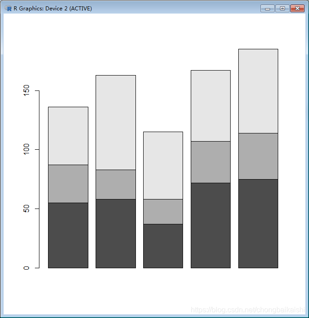The height and width of the screenshot is (318, 309).
Task: Click the medium gray segment of fourth bar
Action: [x=211, y=162]
